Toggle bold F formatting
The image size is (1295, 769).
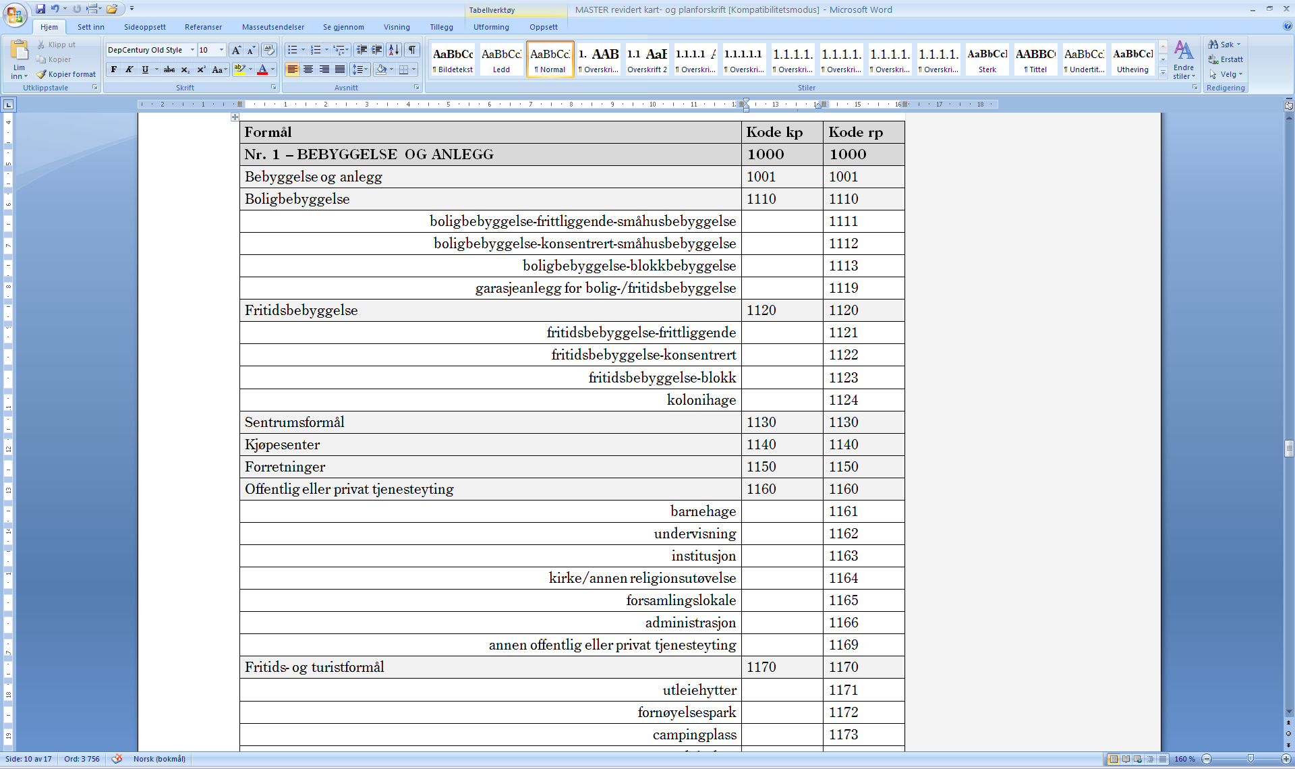(114, 69)
